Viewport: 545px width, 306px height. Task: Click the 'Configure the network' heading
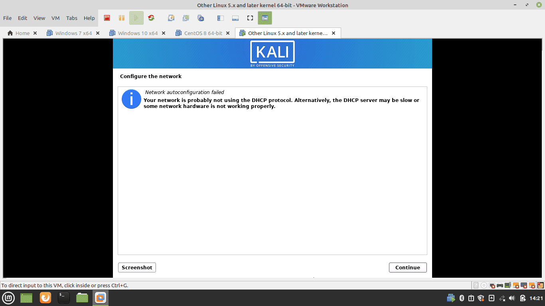[151, 76]
